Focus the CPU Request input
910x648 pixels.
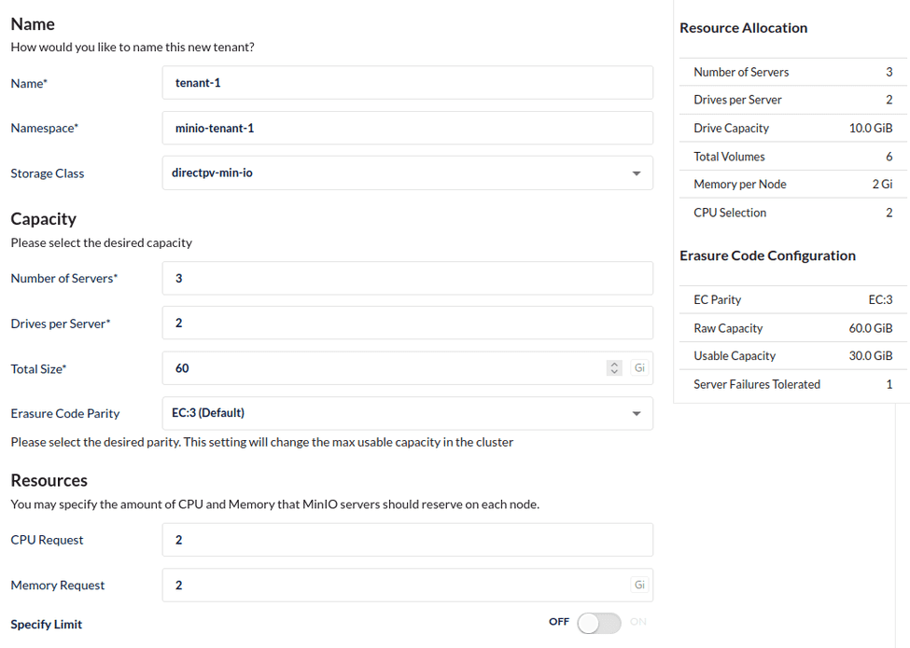[x=407, y=540]
